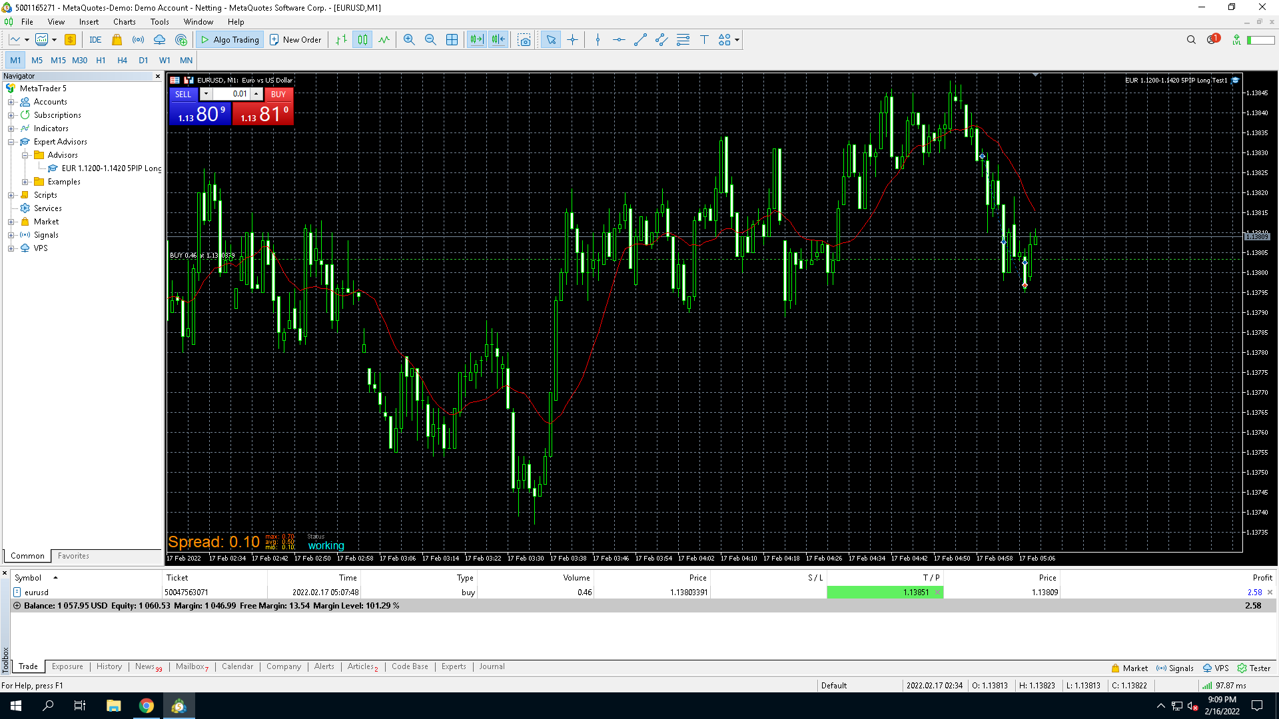Add a Text object to chart
Image resolution: width=1279 pixels, height=719 pixels.
[704, 40]
